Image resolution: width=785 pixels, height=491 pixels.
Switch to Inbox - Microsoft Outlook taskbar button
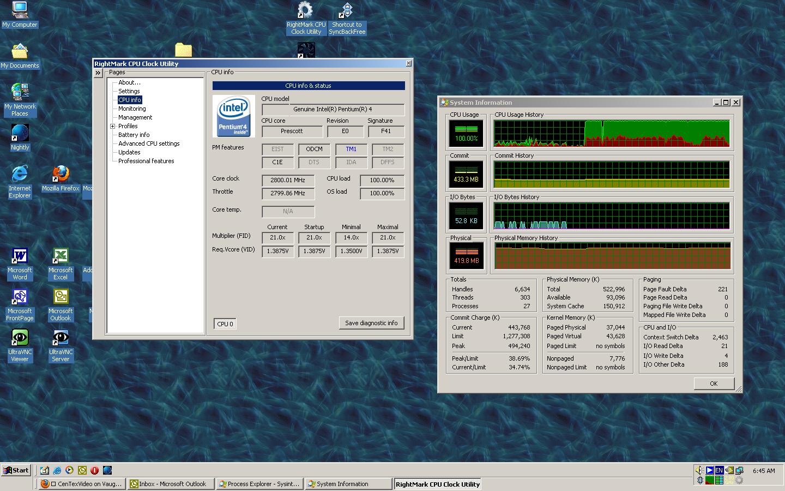(171, 484)
